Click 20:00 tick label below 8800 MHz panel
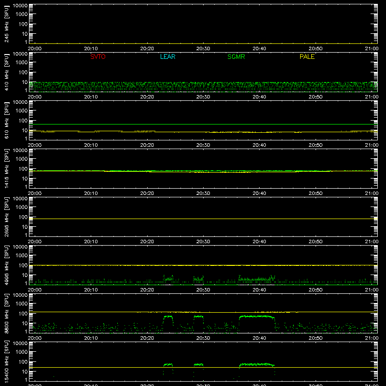The height and width of the screenshot is (386, 386). click(34, 338)
